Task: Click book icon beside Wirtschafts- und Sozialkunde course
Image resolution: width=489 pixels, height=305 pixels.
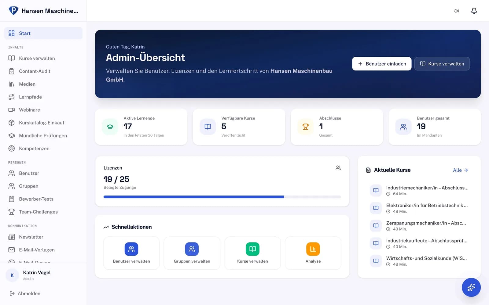Action: [x=376, y=261]
